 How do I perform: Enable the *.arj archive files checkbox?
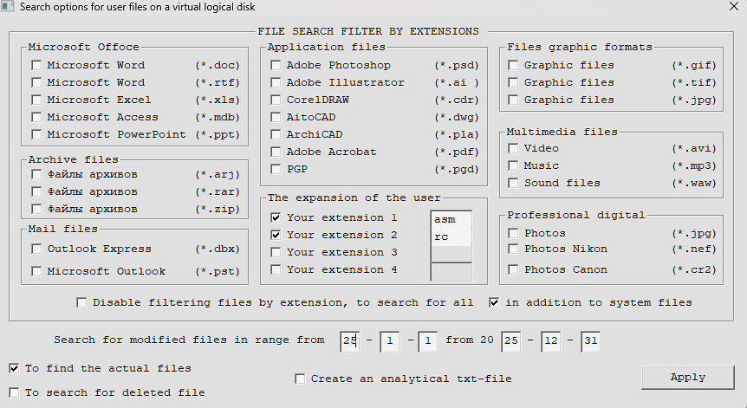[36, 174]
